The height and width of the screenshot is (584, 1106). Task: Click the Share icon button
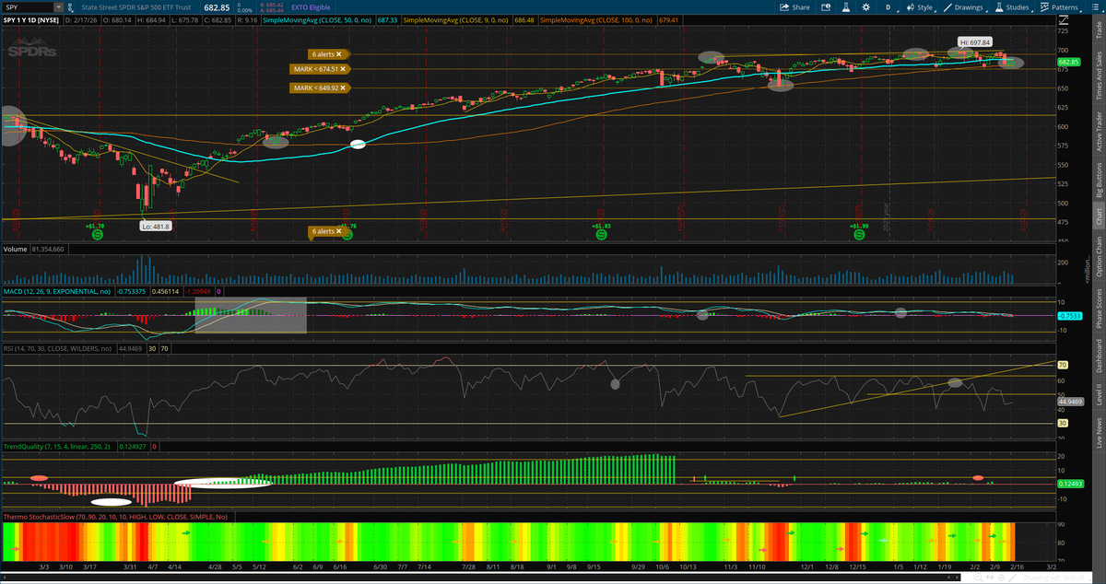794,6
